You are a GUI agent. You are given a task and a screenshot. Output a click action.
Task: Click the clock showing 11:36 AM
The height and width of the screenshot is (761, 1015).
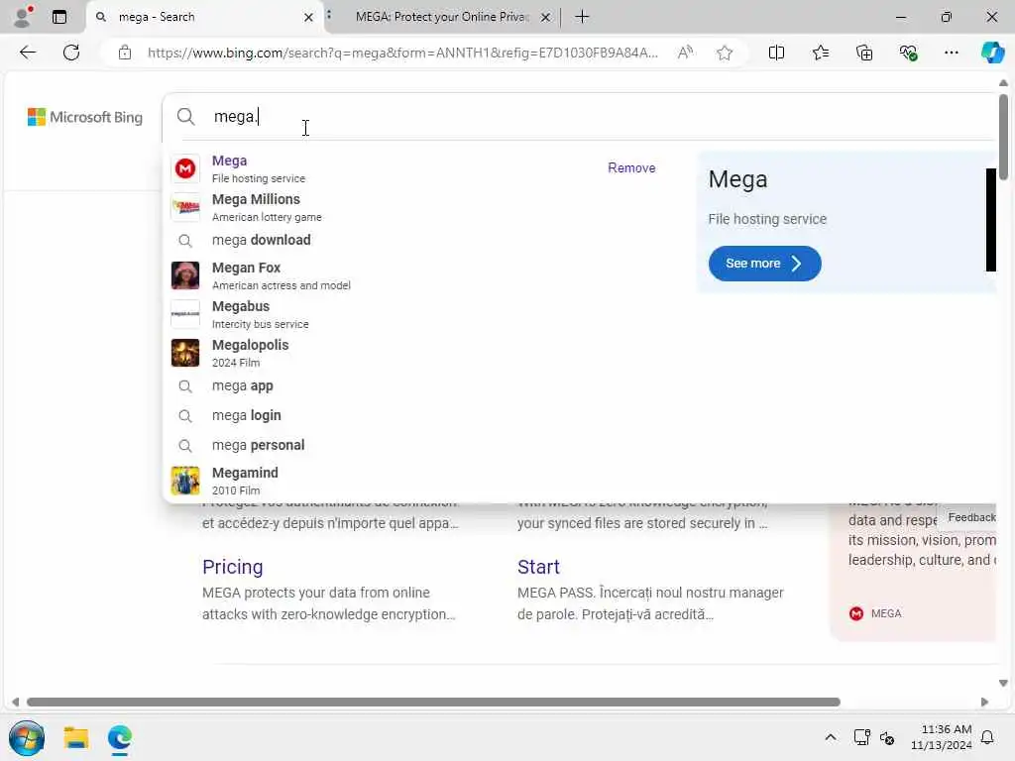point(946,729)
